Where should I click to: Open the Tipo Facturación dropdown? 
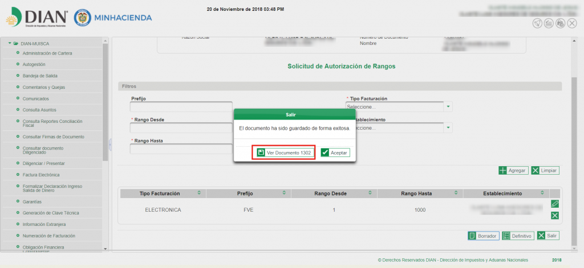coord(448,106)
